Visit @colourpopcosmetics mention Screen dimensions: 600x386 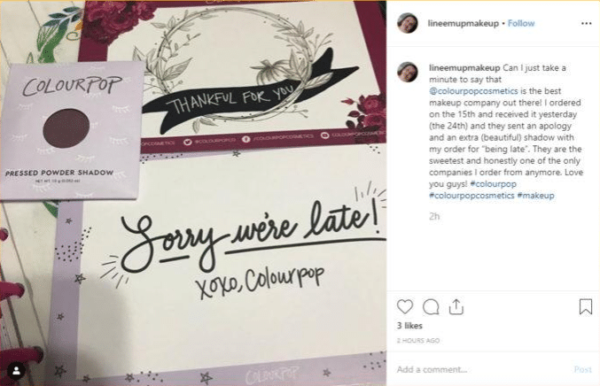coord(473,91)
